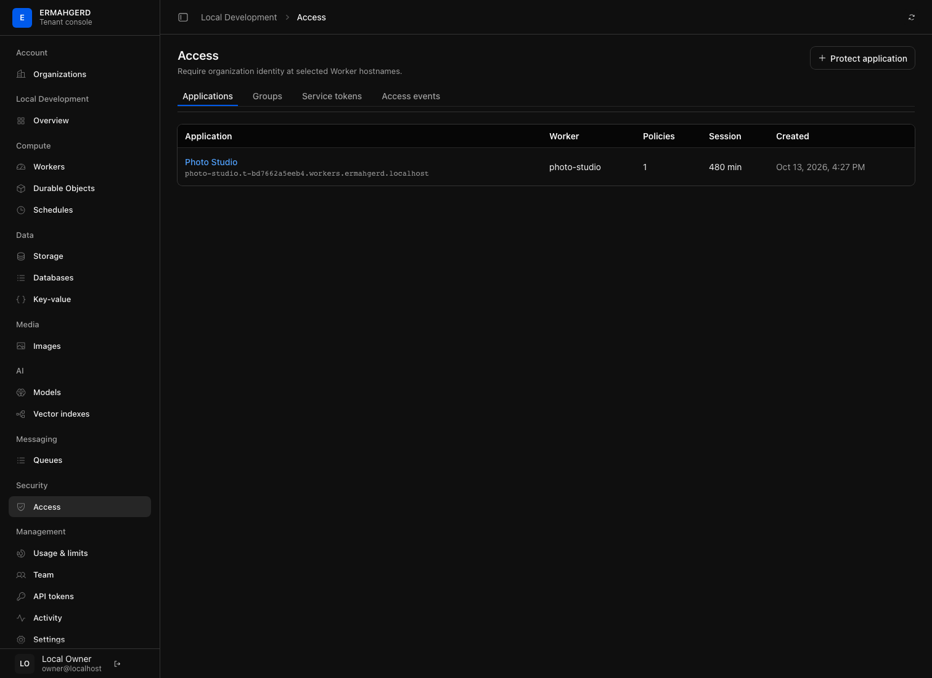Click the LO user avatar
The height and width of the screenshot is (678, 932).
coord(25,664)
